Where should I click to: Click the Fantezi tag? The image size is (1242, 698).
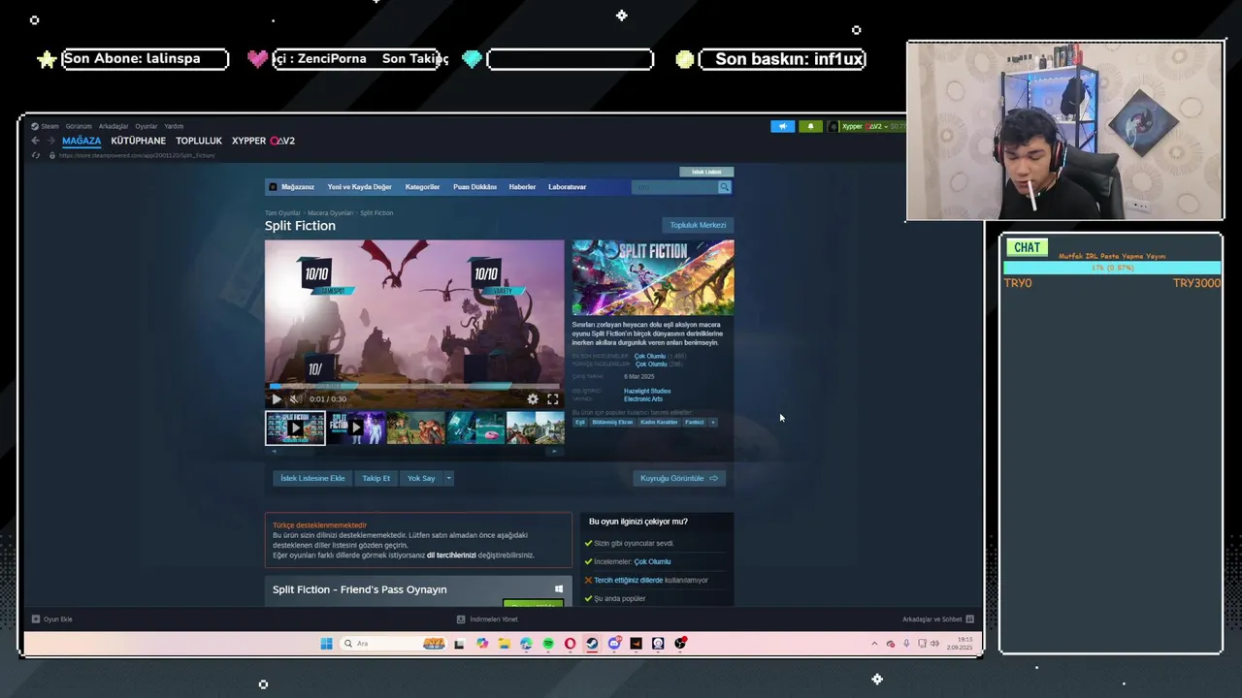(x=695, y=422)
